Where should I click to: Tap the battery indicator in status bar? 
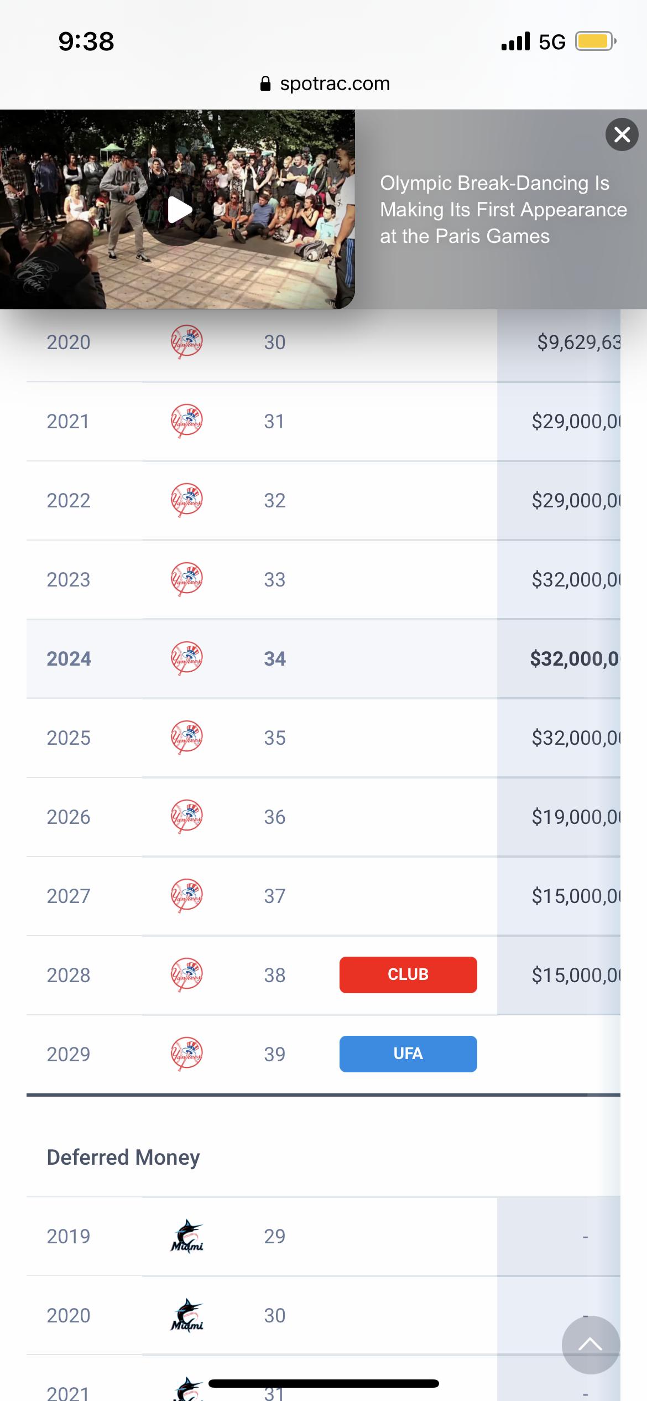(x=594, y=41)
